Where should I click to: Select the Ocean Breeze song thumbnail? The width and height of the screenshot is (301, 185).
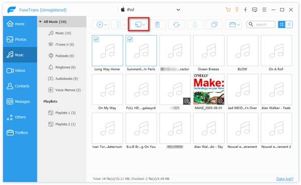point(209,50)
